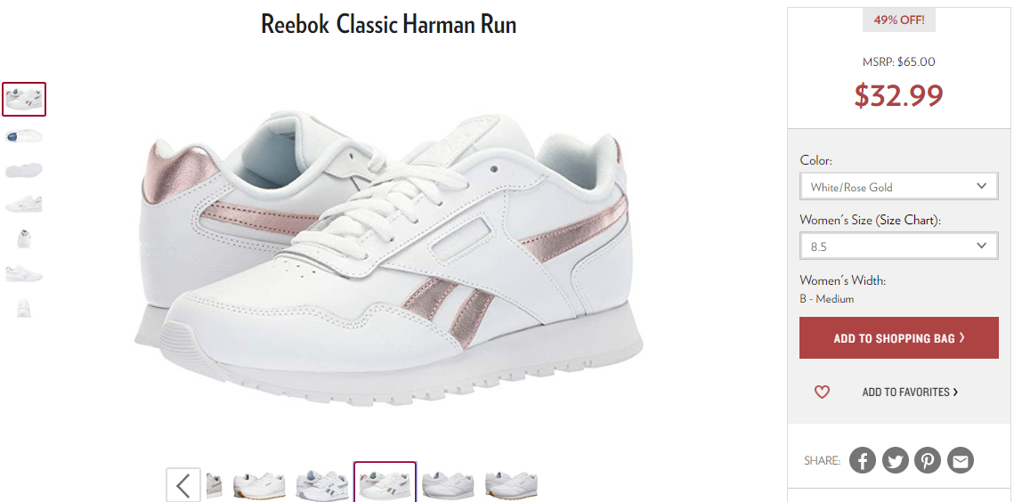
Task: Share by email envelope icon
Action: pyautogui.click(x=961, y=460)
